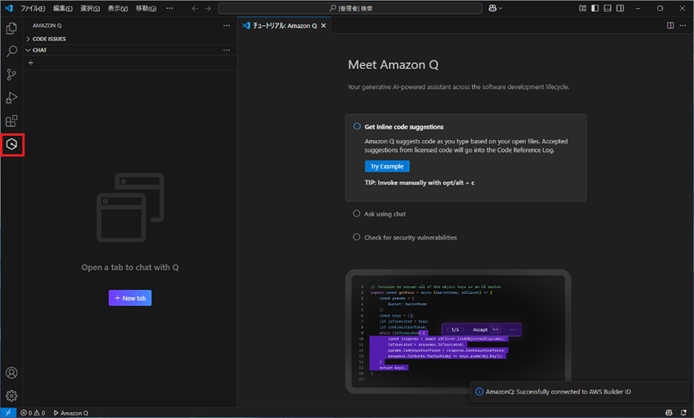Open the Copilot icon in title bar
Image resolution: width=694 pixels, height=418 pixels.
tap(492, 8)
